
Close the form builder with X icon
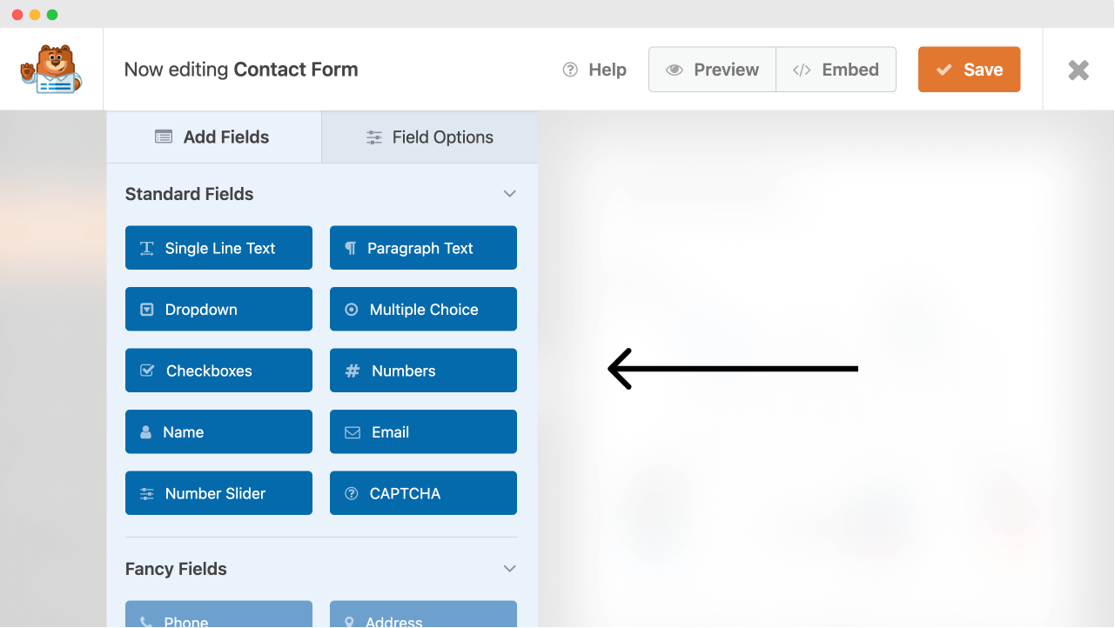tap(1078, 70)
